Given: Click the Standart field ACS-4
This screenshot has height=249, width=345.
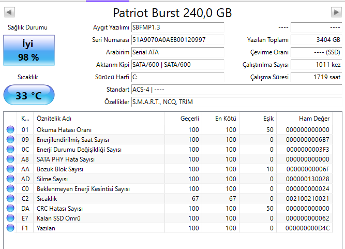Looking at the screenshot, I should tap(237, 90).
